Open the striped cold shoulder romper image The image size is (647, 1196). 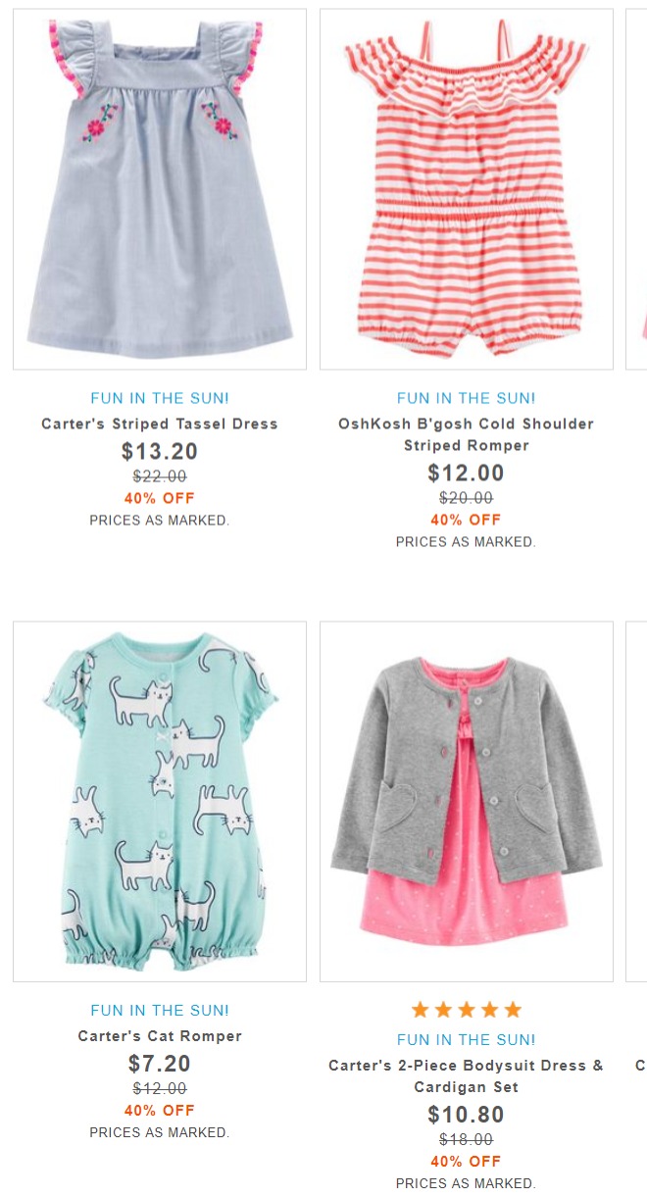pos(467,189)
